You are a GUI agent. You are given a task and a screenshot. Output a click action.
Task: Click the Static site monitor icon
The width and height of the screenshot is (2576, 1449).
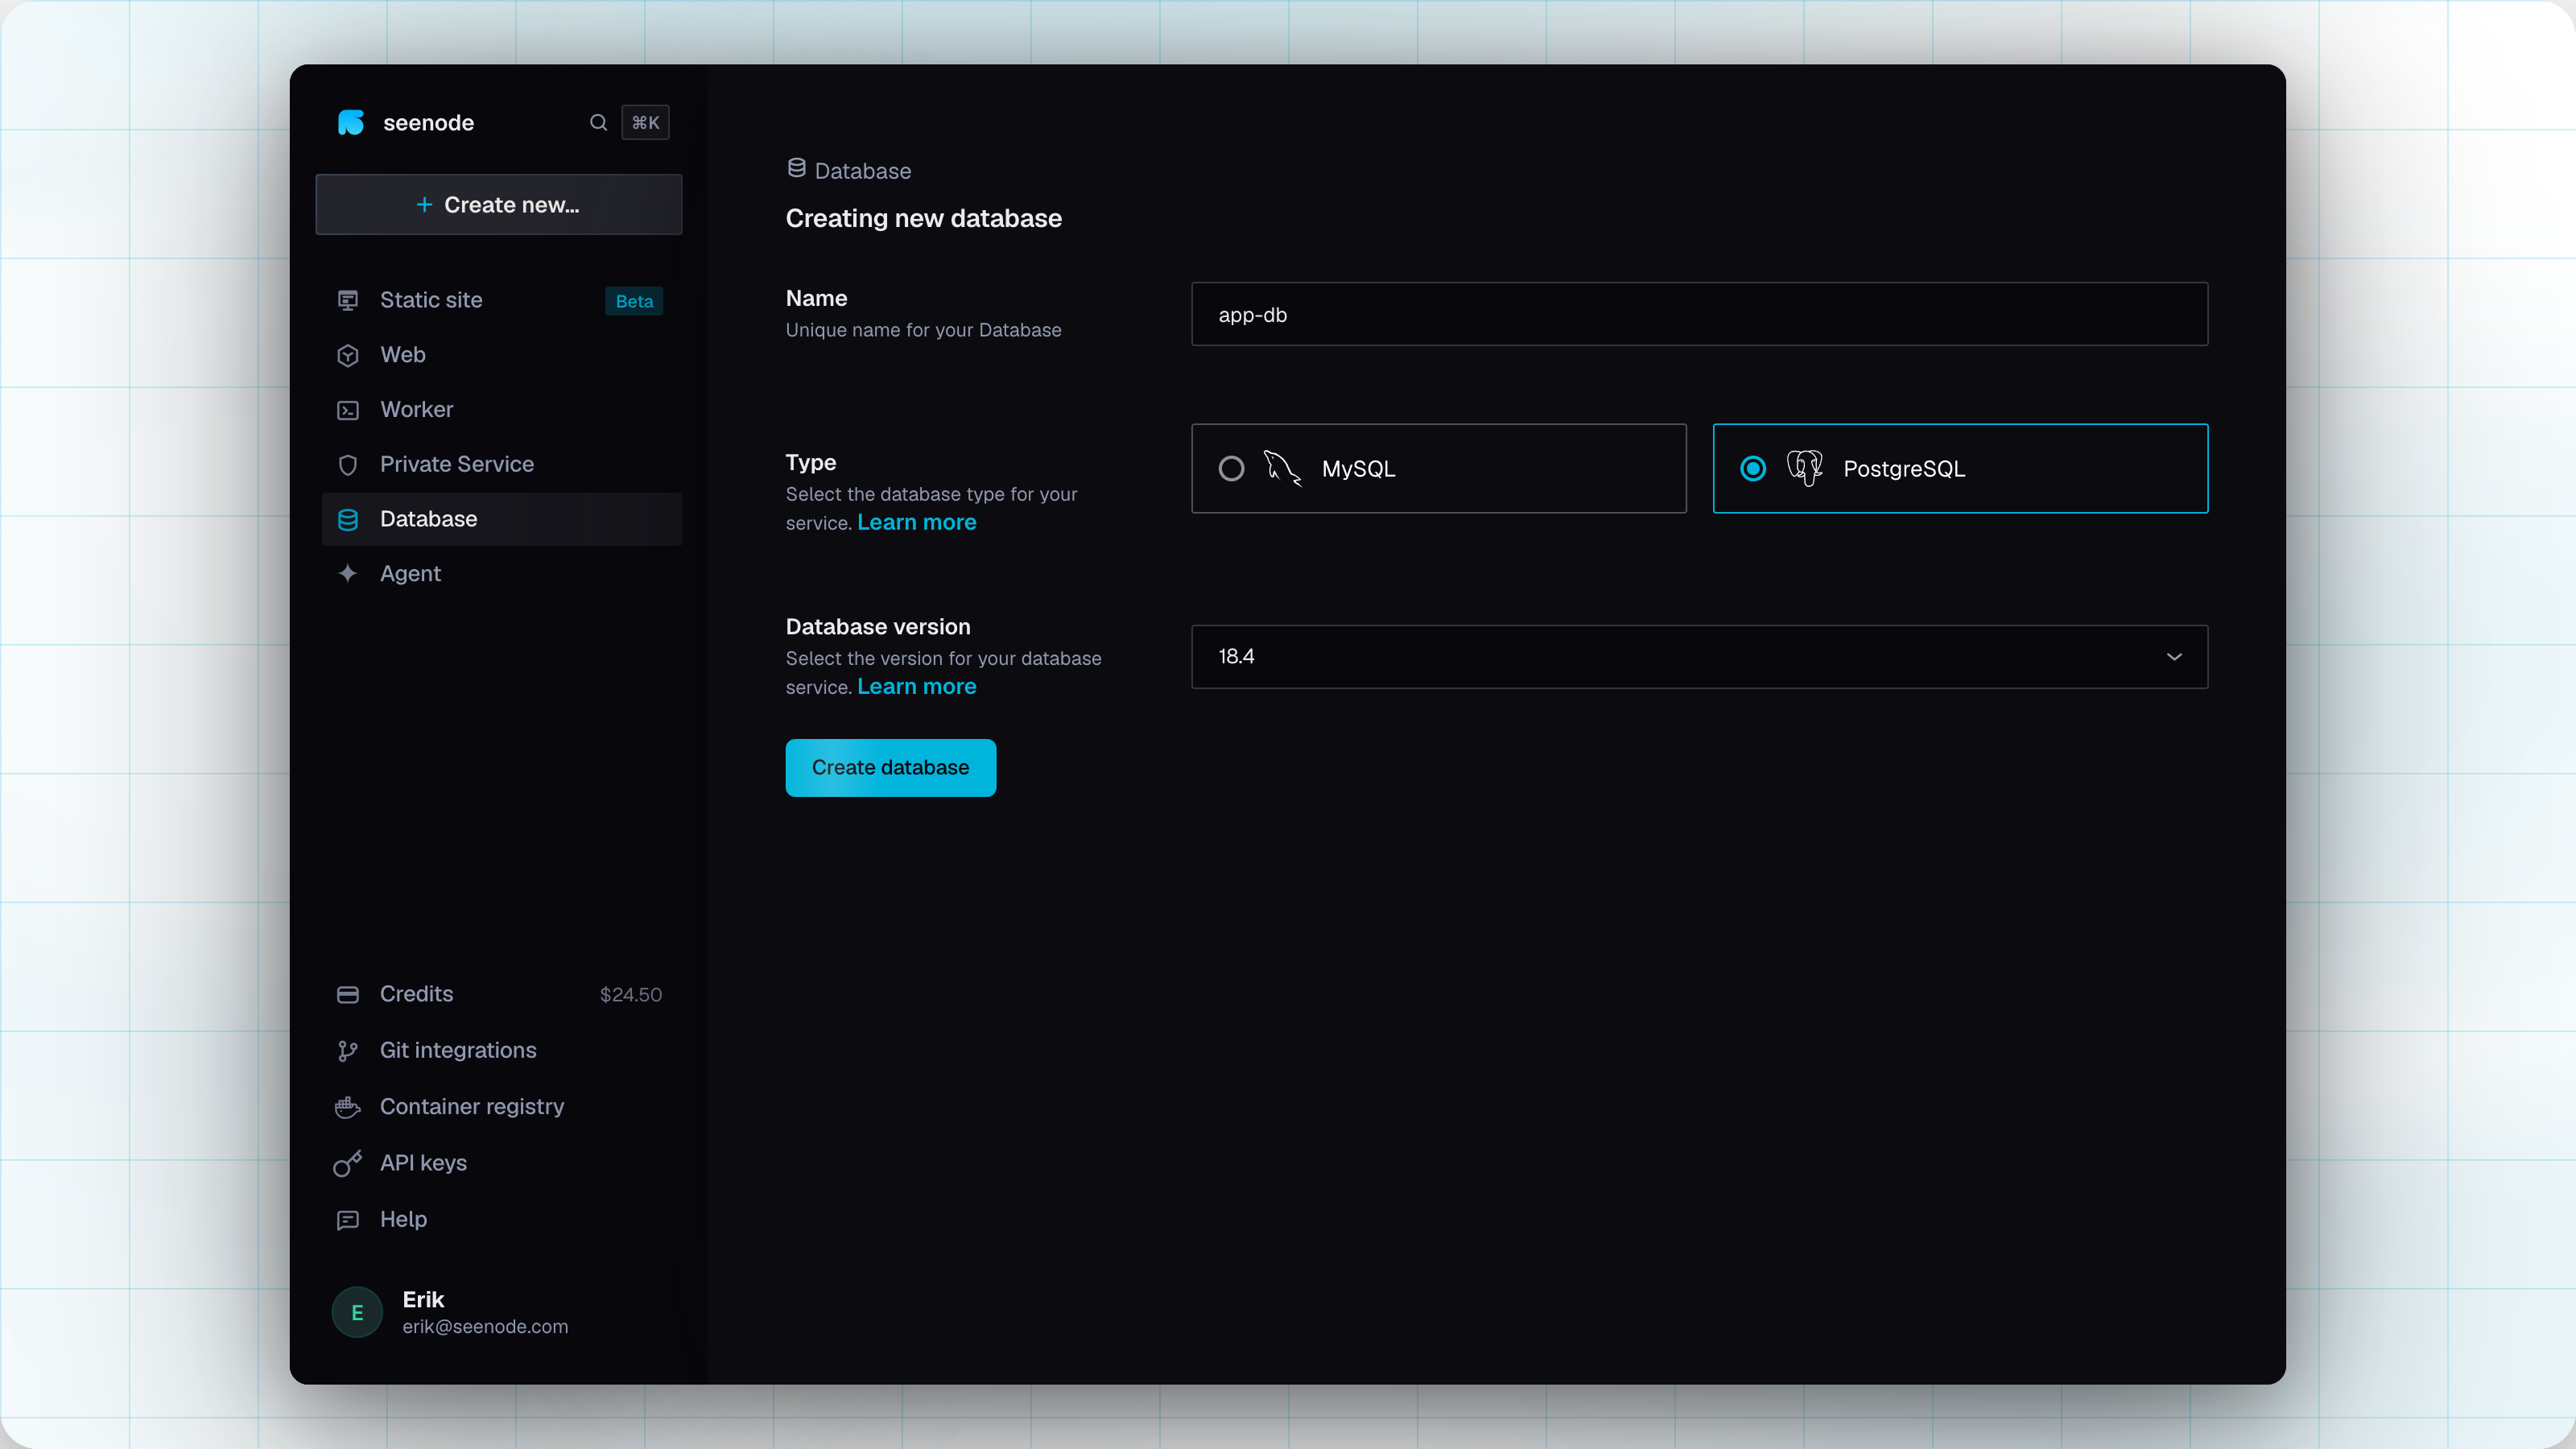pos(348,300)
